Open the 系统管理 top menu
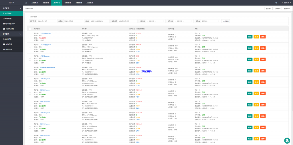 [90, 3]
